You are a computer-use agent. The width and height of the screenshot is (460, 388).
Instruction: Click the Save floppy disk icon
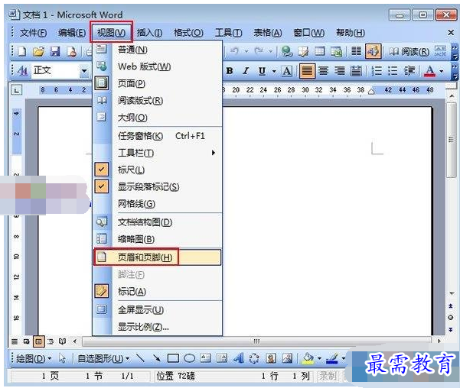pos(55,51)
